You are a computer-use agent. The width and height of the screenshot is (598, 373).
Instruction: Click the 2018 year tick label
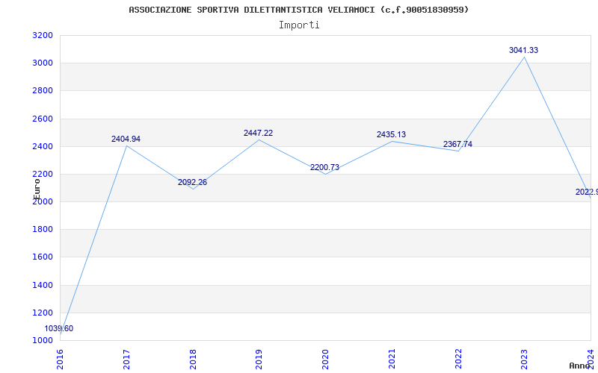click(x=193, y=359)
